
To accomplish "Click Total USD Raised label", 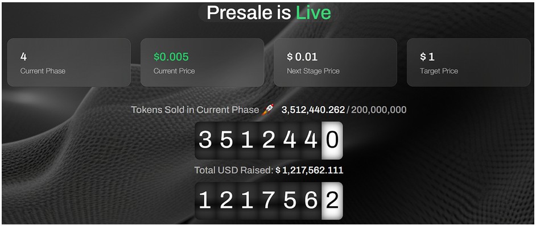I will coord(234,170).
